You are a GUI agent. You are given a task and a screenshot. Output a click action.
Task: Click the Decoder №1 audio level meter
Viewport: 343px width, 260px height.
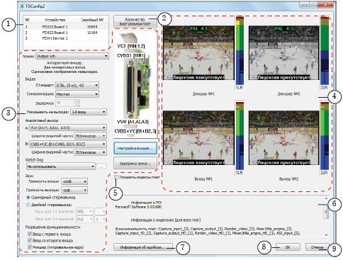[x=240, y=50]
